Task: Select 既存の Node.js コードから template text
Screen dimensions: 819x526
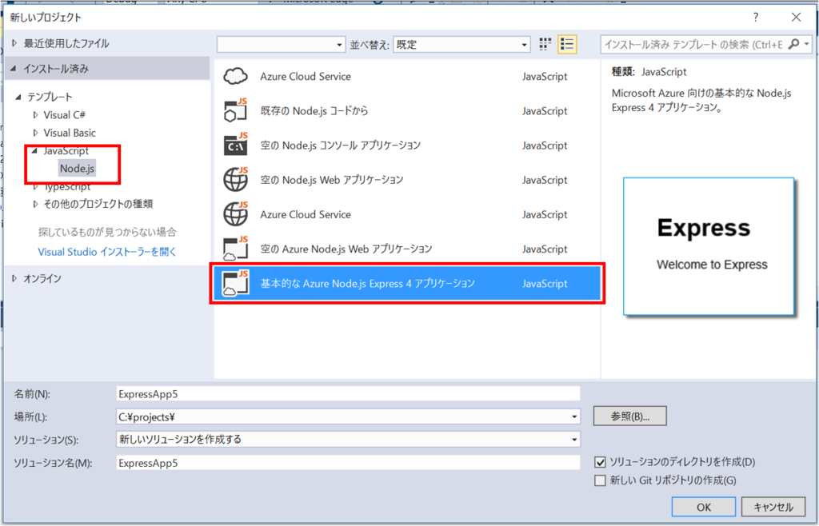Action: point(314,110)
